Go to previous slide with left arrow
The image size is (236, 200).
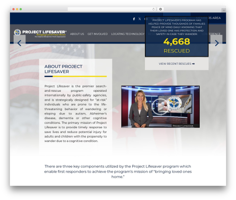click(19, 43)
